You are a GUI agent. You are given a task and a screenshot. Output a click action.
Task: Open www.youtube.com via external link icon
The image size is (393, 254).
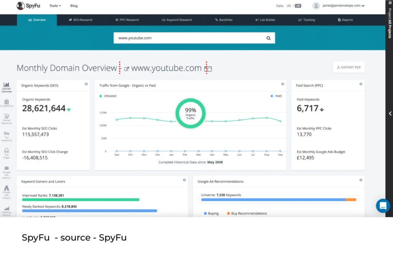coord(126,69)
